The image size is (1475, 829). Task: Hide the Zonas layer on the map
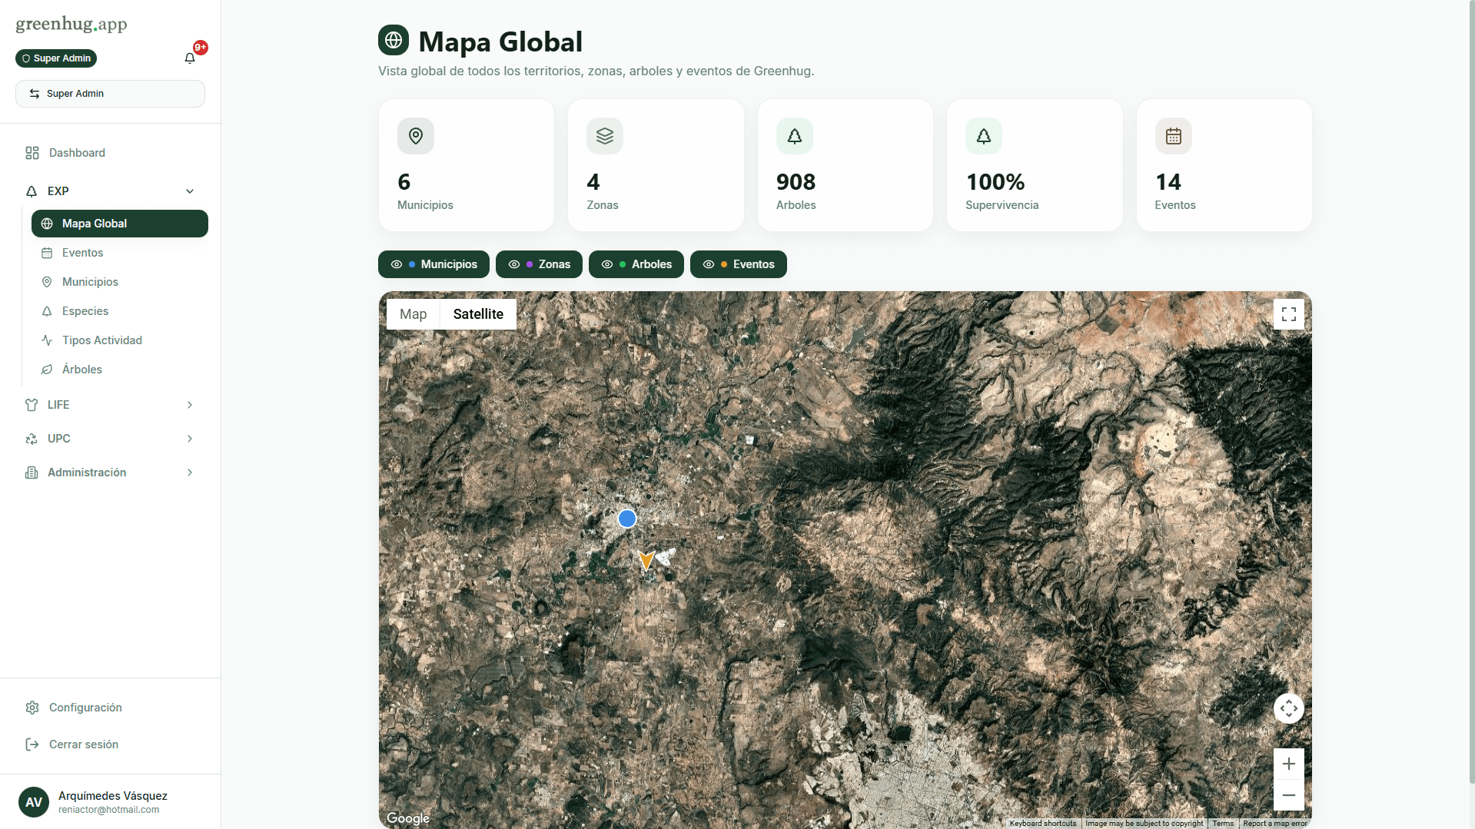pyautogui.click(x=515, y=264)
